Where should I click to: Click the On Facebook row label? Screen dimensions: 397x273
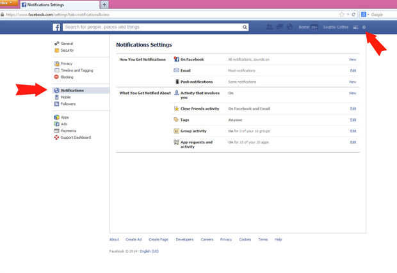(x=192, y=59)
